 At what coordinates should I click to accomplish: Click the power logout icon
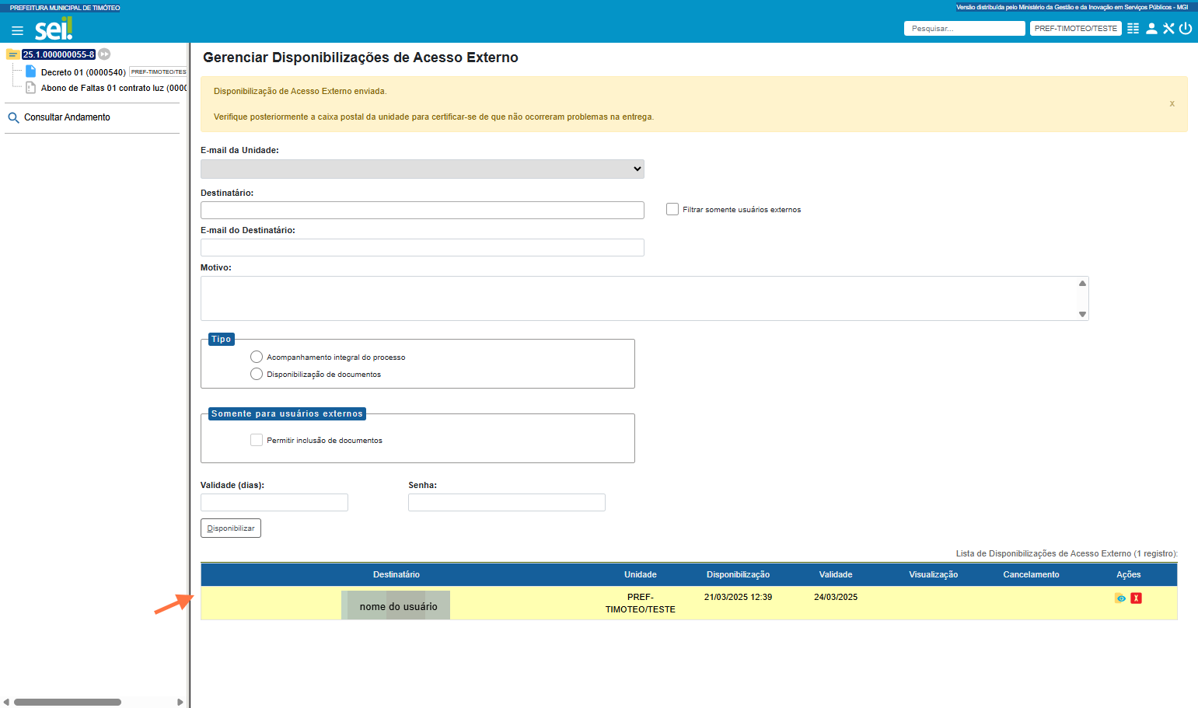click(1186, 28)
